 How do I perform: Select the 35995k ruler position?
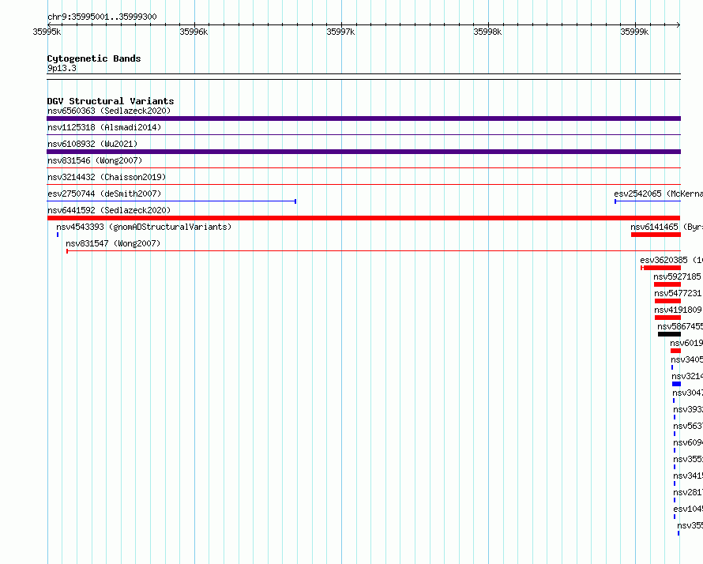pyautogui.click(x=47, y=32)
